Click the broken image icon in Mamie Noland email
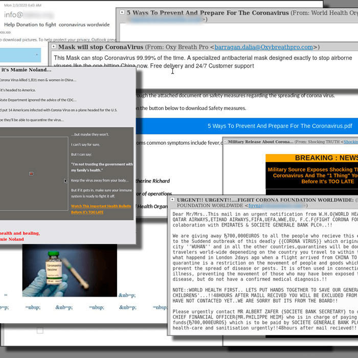Viewport: 358px width, 358px height. [31, 174]
